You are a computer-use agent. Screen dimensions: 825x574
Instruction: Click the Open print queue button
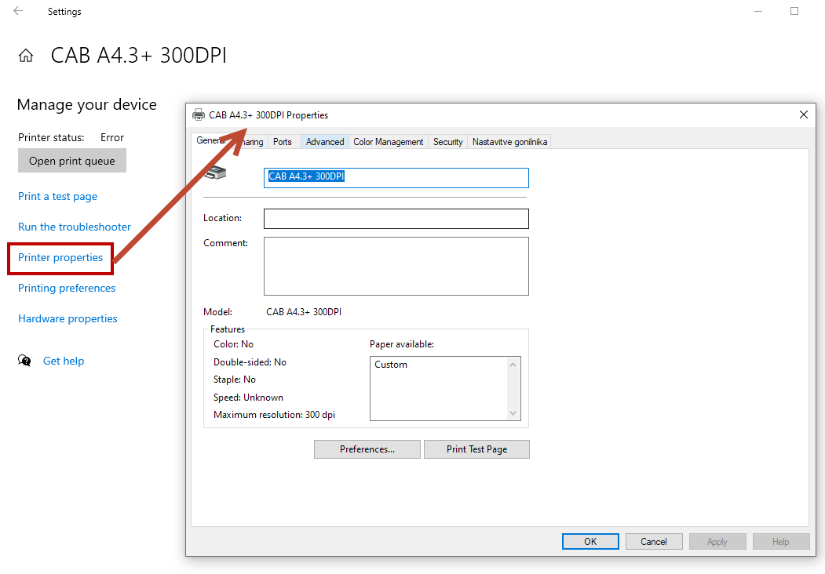click(72, 161)
